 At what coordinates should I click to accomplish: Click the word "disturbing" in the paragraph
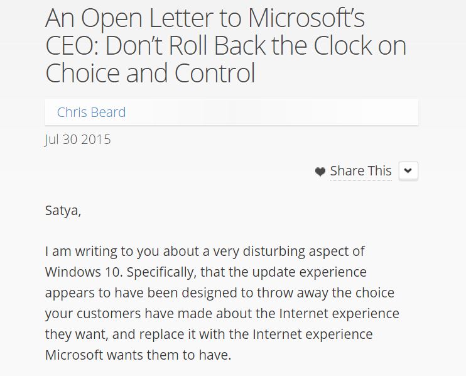click(274, 252)
